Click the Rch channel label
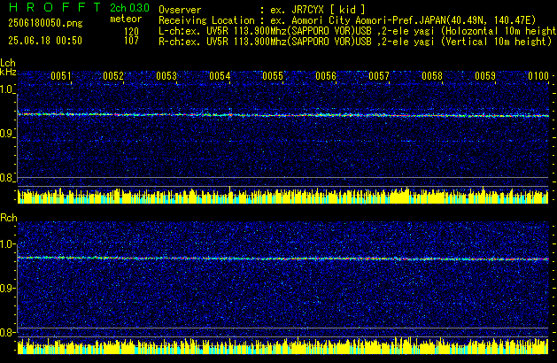 click(x=9, y=218)
